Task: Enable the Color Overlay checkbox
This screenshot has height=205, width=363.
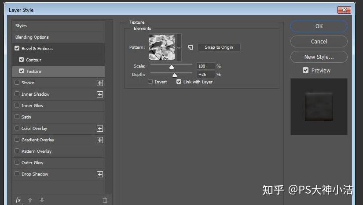Action: point(17,128)
